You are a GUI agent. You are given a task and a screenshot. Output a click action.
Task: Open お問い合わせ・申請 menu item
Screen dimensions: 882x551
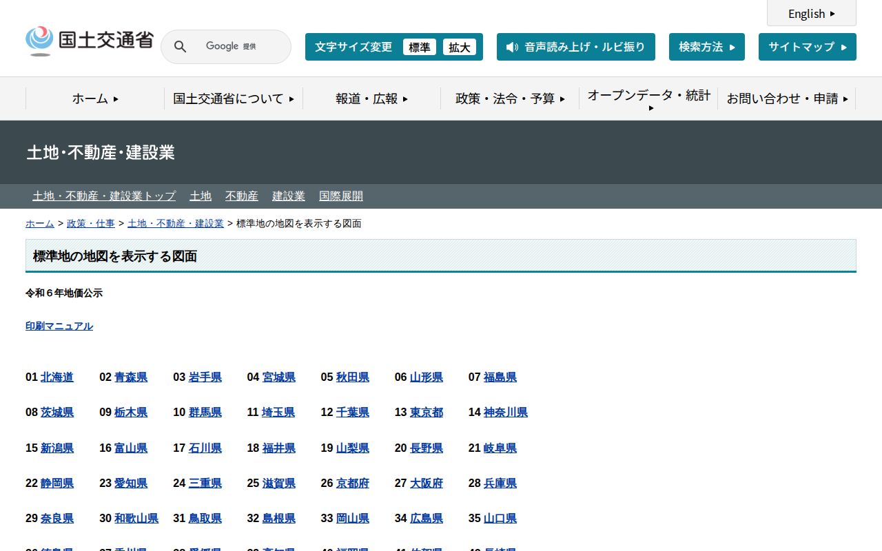[x=786, y=98]
